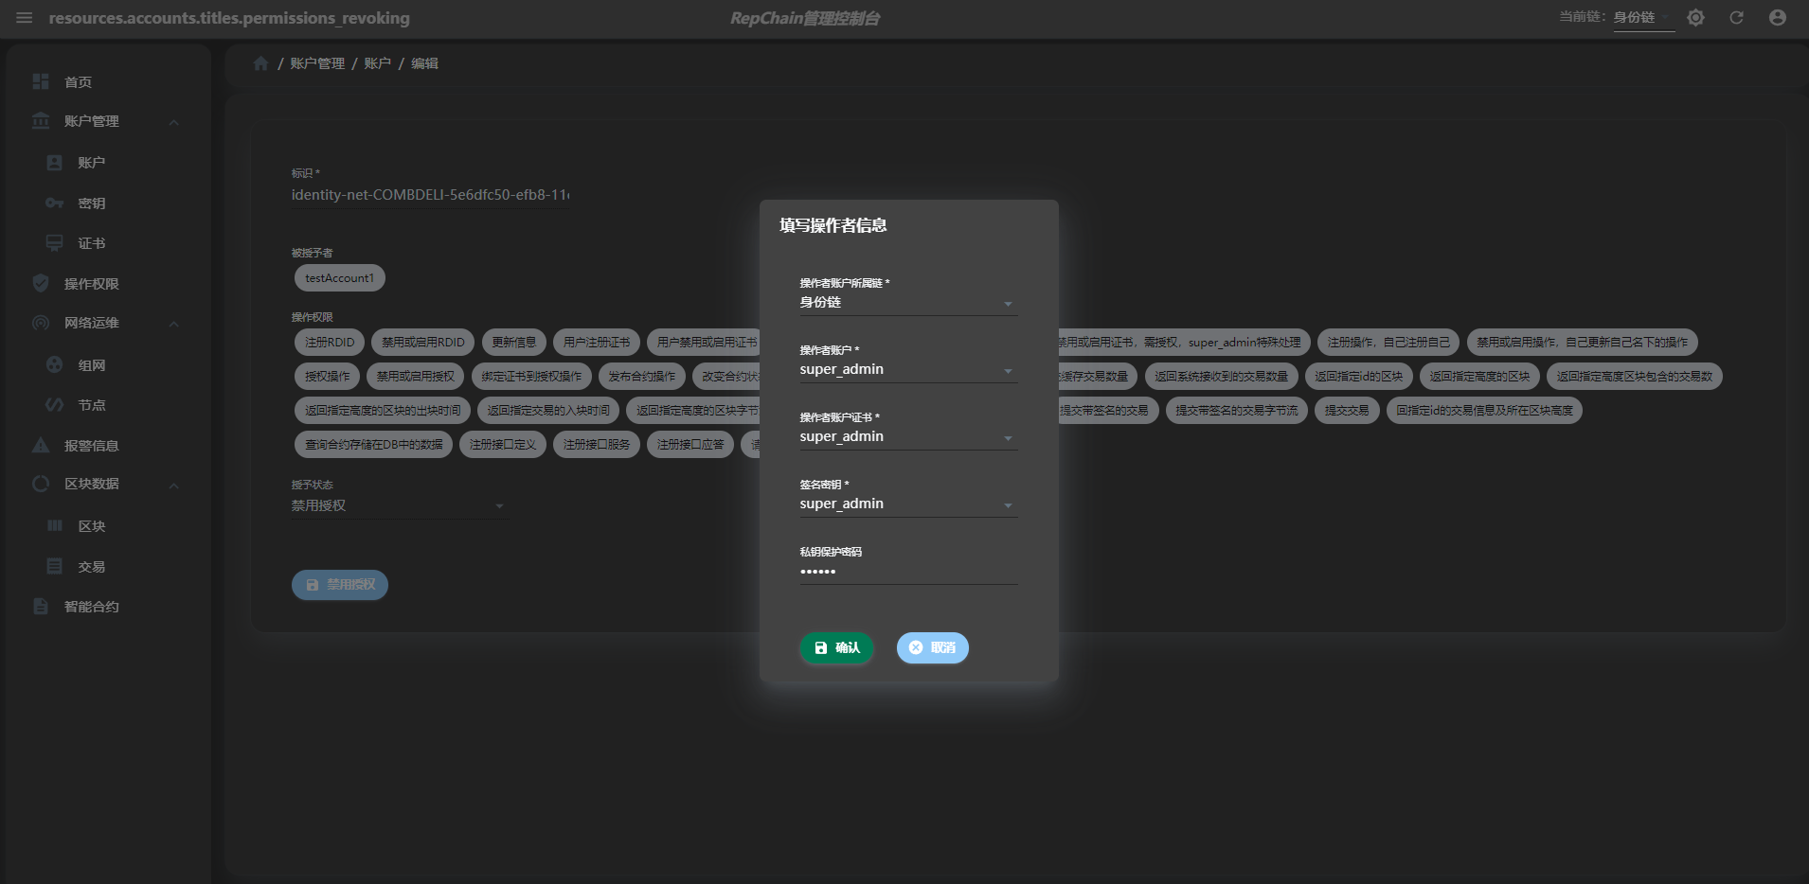Collapse the 账户管理 menu group
1809x884 pixels.
click(174, 122)
